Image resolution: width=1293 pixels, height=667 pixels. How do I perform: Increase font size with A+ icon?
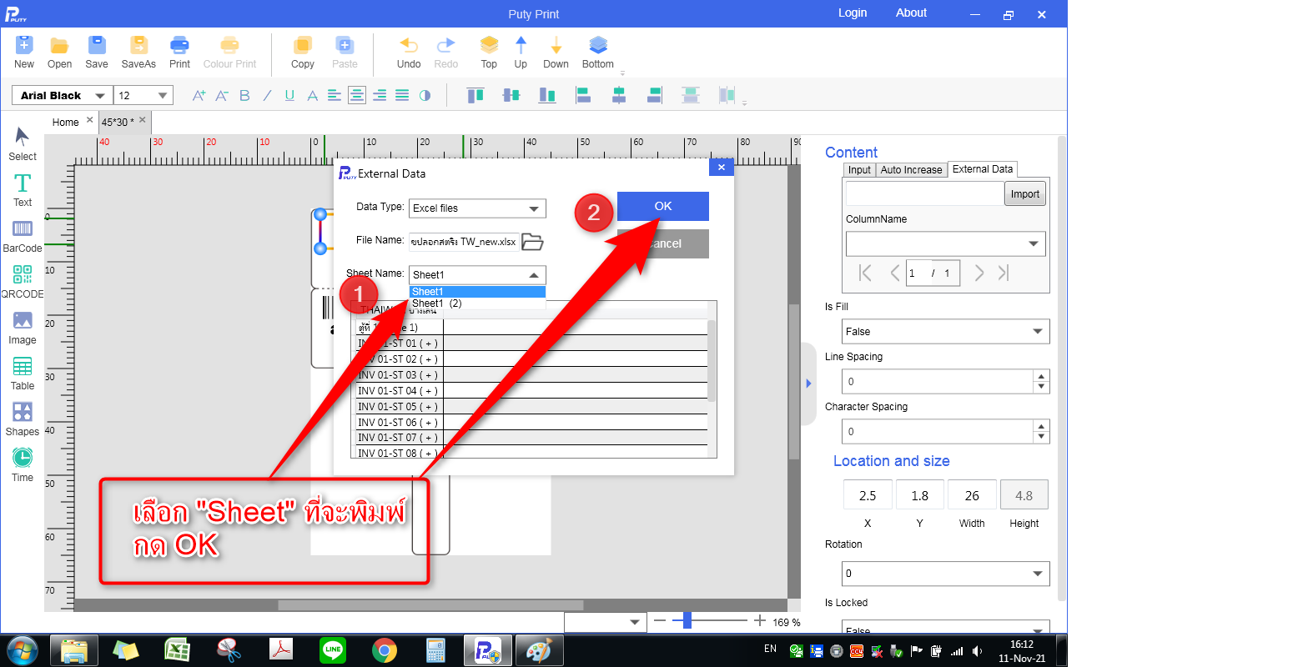click(199, 96)
